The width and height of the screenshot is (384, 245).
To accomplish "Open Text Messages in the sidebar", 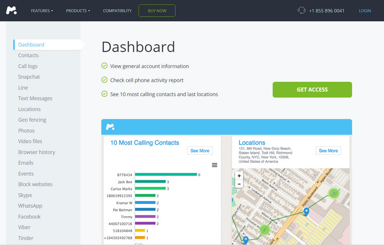I will (x=35, y=98).
